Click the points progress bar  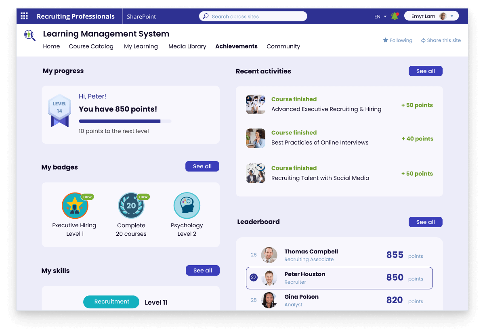point(125,121)
